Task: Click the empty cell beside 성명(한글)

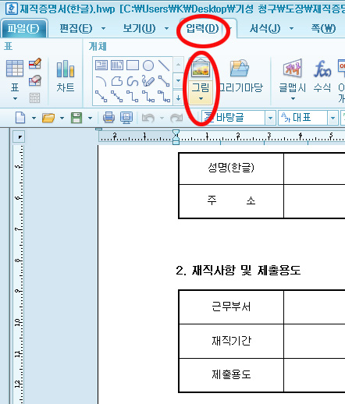Action: click(x=315, y=168)
